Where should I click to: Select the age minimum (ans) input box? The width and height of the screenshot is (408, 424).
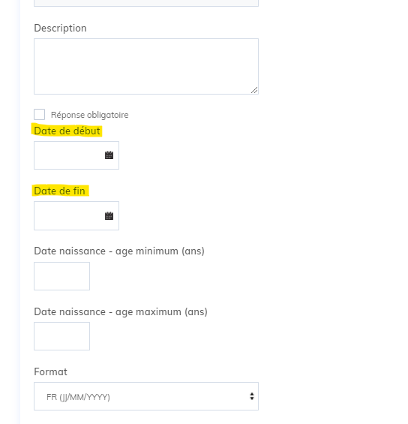click(x=62, y=276)
